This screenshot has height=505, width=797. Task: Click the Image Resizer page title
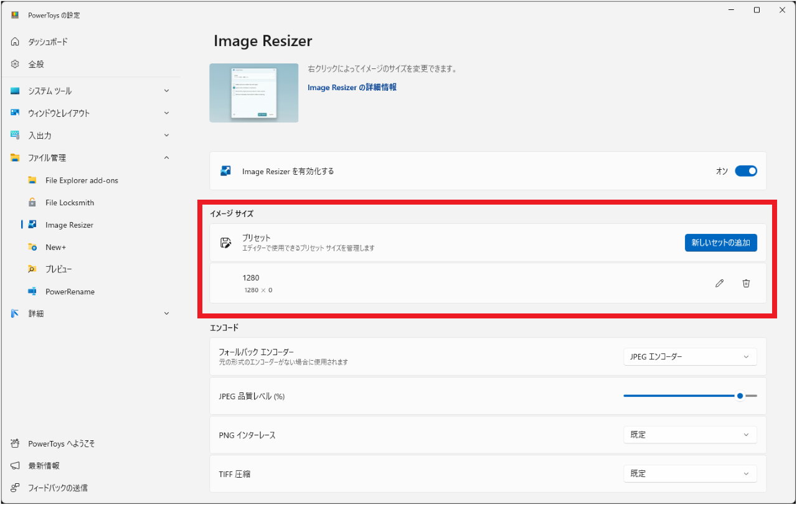click(x=263, y=41)
